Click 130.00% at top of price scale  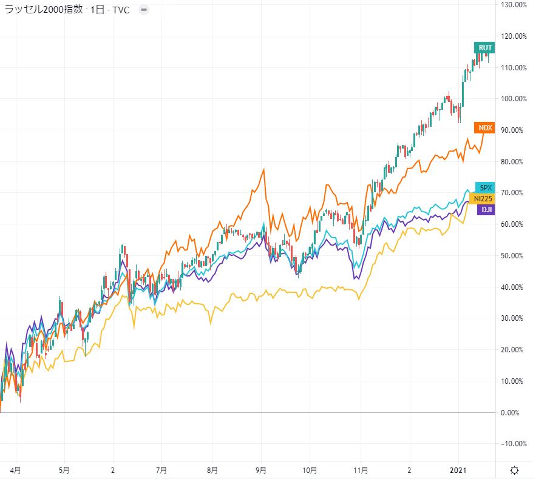(513, 5)
